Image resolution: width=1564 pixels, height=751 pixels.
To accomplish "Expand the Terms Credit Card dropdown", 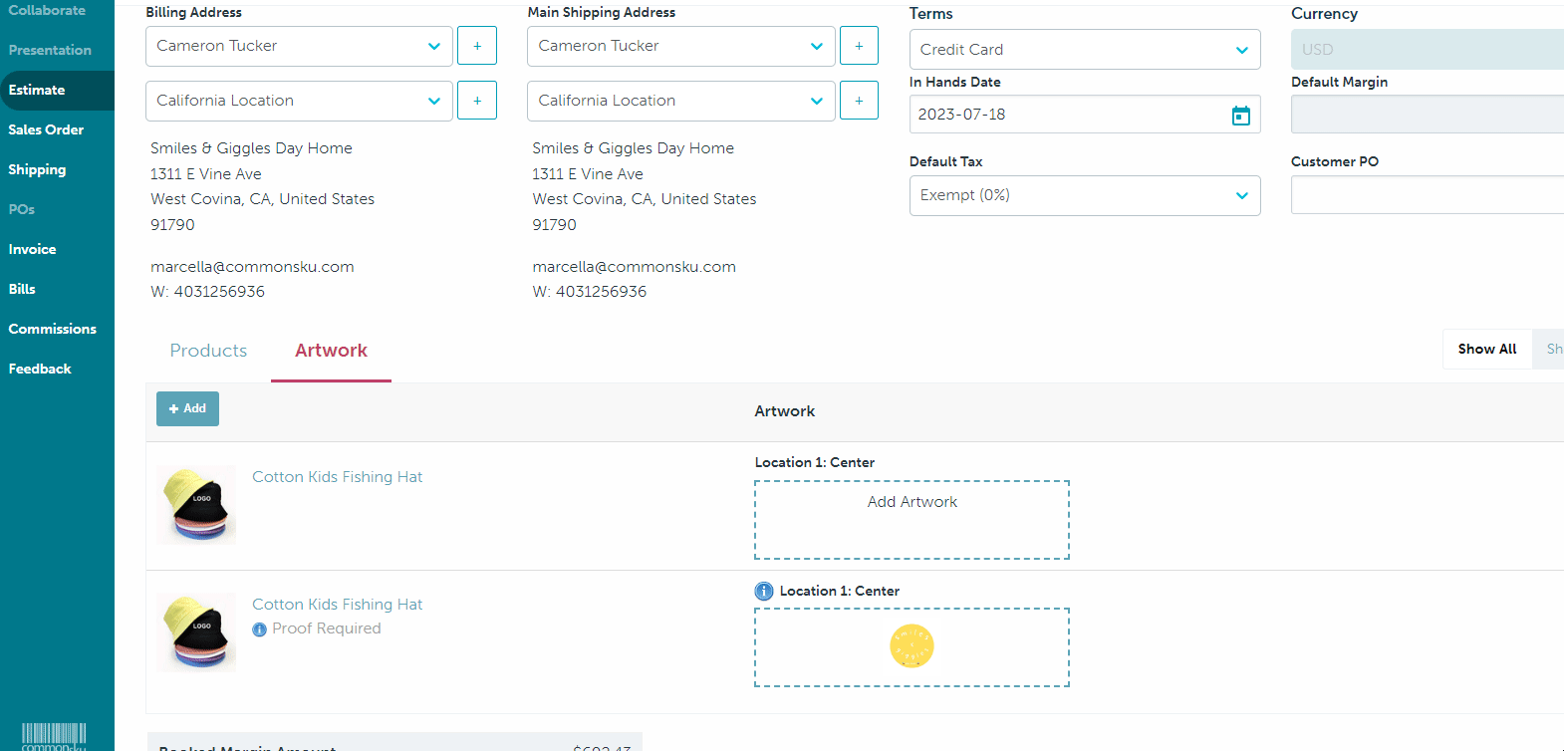I will click(1084, 50).
